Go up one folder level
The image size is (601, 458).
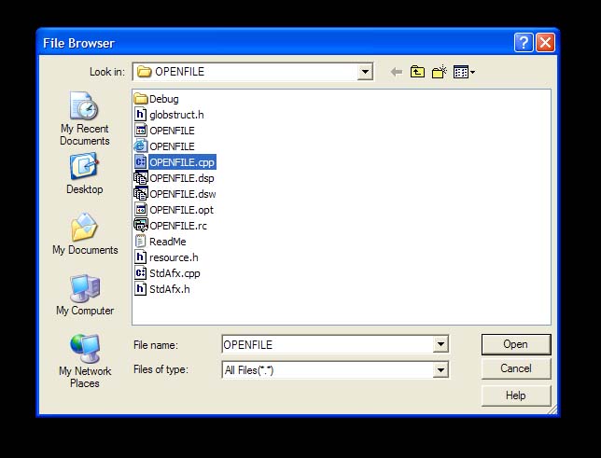click(x=417, y=72)
